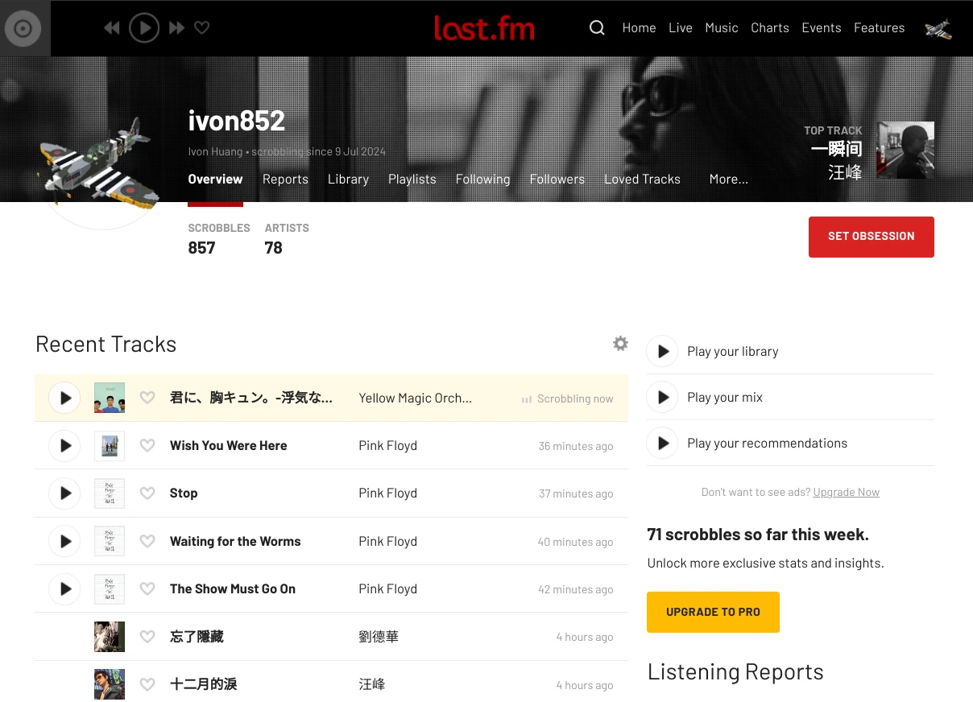Viewport: 973px width, 702px height.
Task: Click the search magnifier icon
Action: 597,28
